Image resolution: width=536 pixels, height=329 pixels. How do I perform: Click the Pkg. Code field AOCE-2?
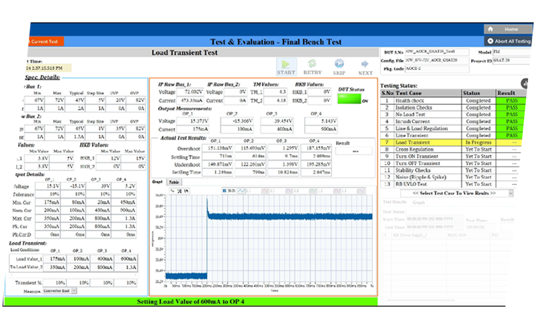click(437, 68)
